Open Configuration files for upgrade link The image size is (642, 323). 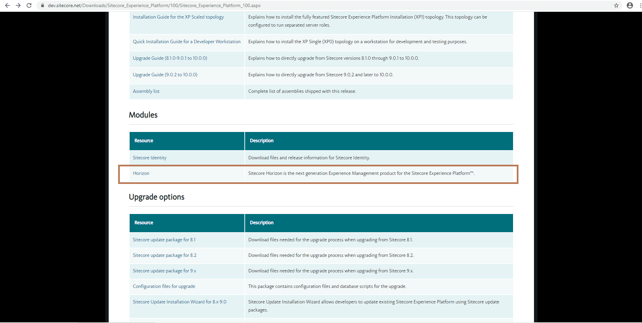(x=164, y=286)
